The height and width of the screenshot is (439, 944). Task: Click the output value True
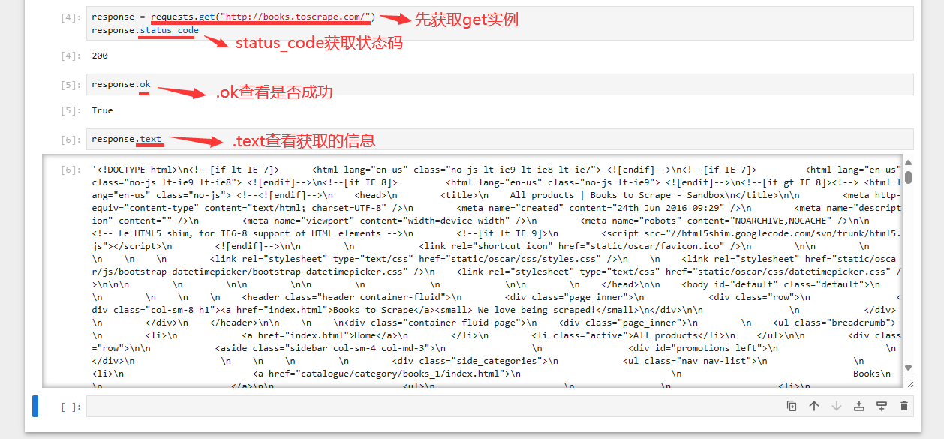click(x=102, y=110)
